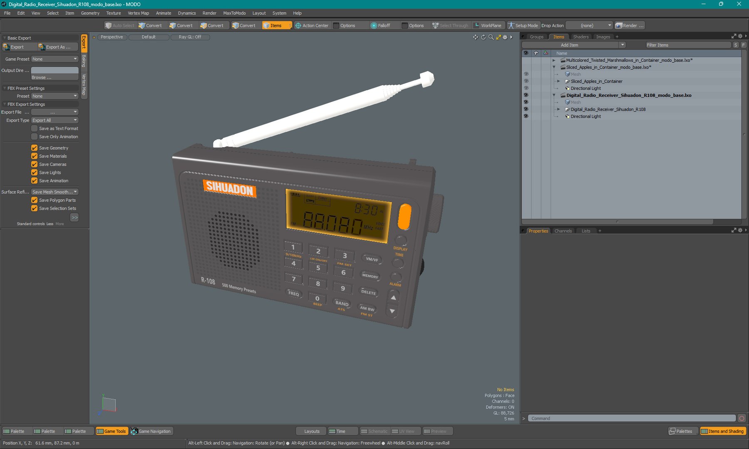Viewport: 749px width, 449px height.
Task: Click the Browse button
Action: pyautogui.click(x=55, y=77)
